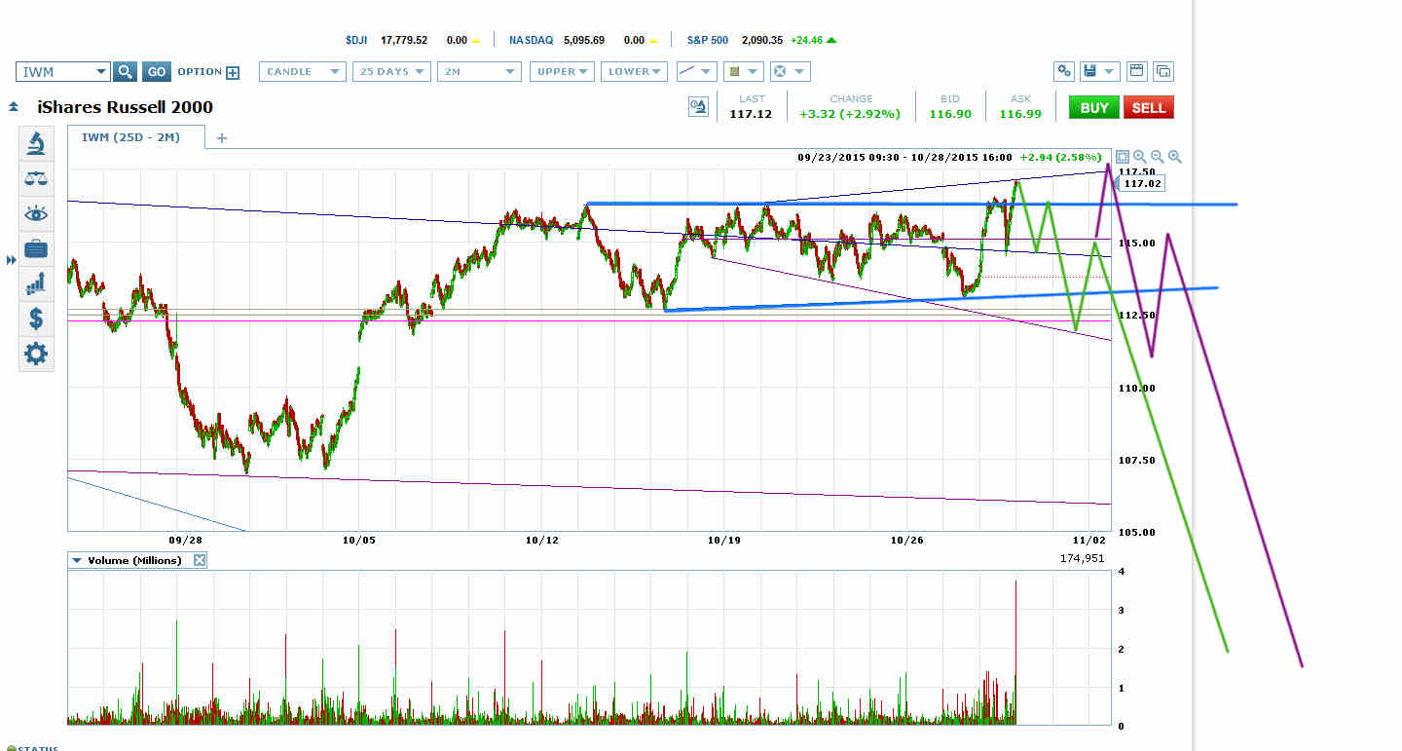
Task: Open the CANDLE chart type dropdown
Action: pyautogui.click(x=303, y=71)
